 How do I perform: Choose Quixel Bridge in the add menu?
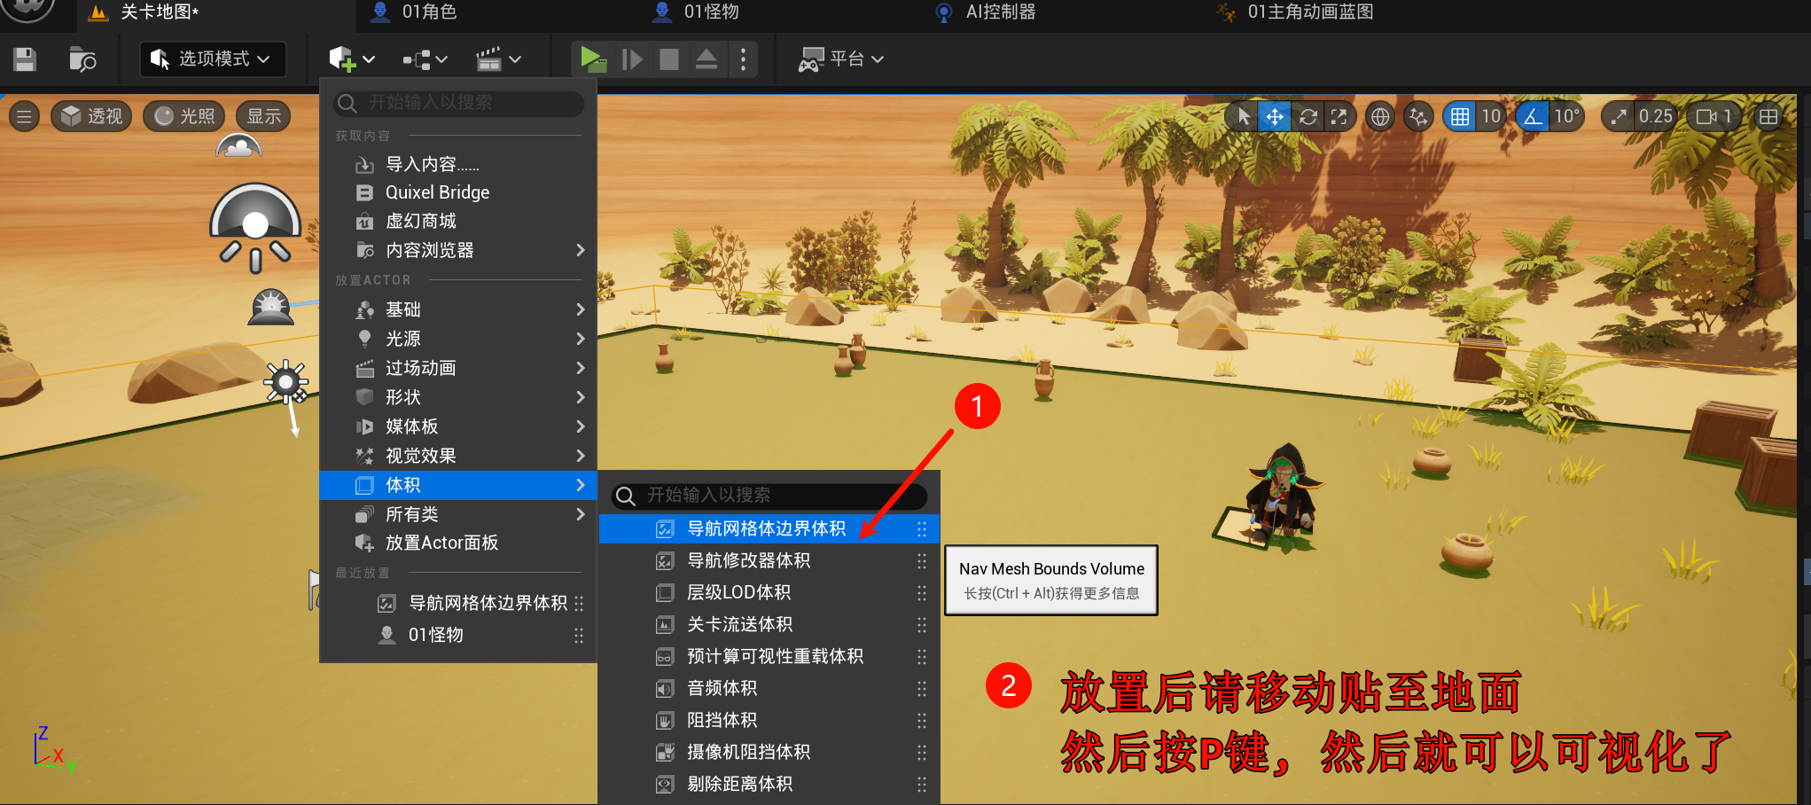click(x=437, y=192)
